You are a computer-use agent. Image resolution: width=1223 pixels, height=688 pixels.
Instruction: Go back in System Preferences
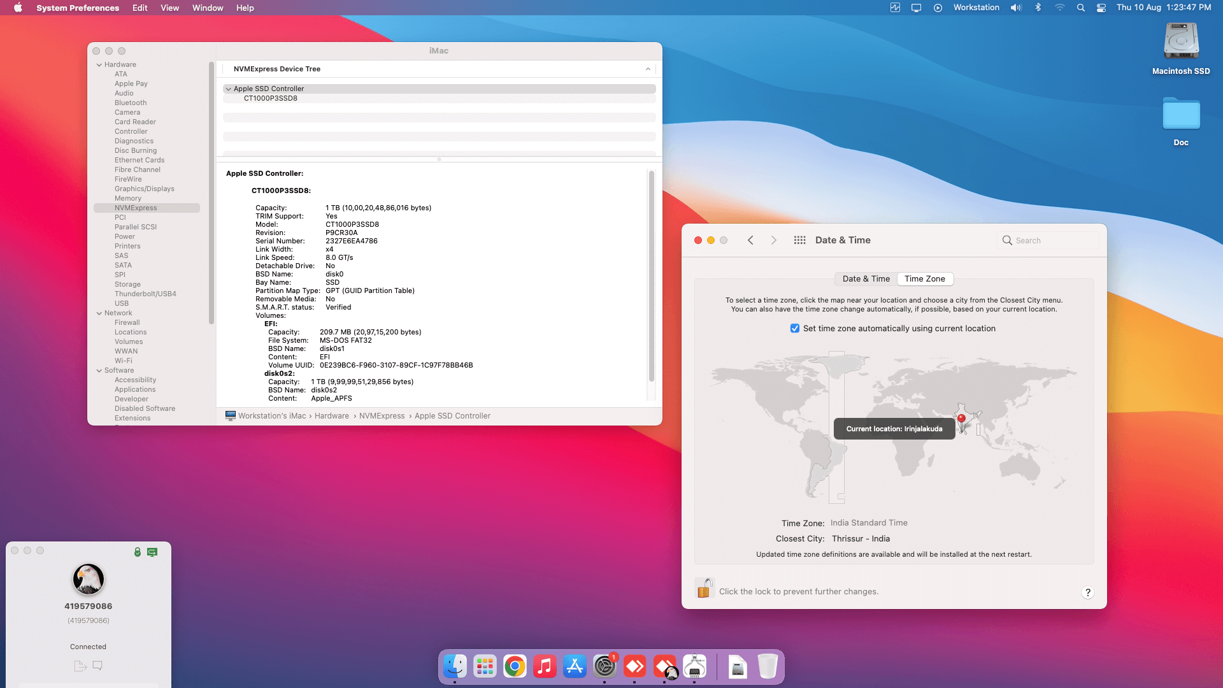[x=750, y=240]
